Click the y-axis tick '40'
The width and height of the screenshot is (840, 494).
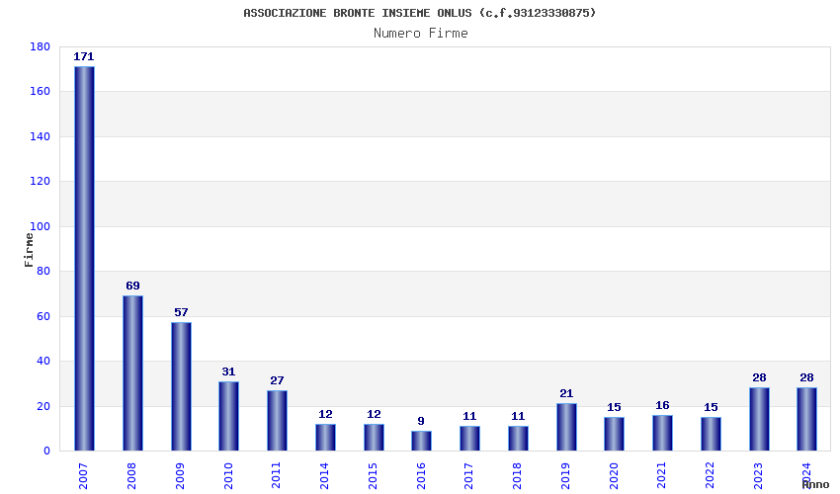tap(43, 361)
